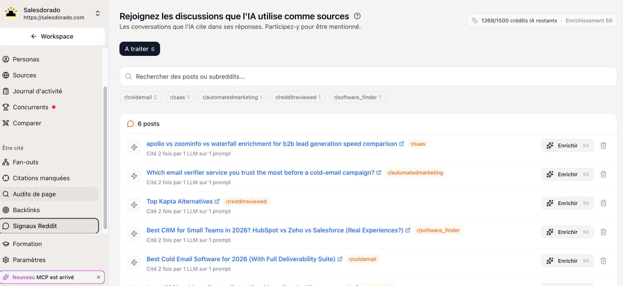Click the Backlinks target icon

click(x=6, y=210)
